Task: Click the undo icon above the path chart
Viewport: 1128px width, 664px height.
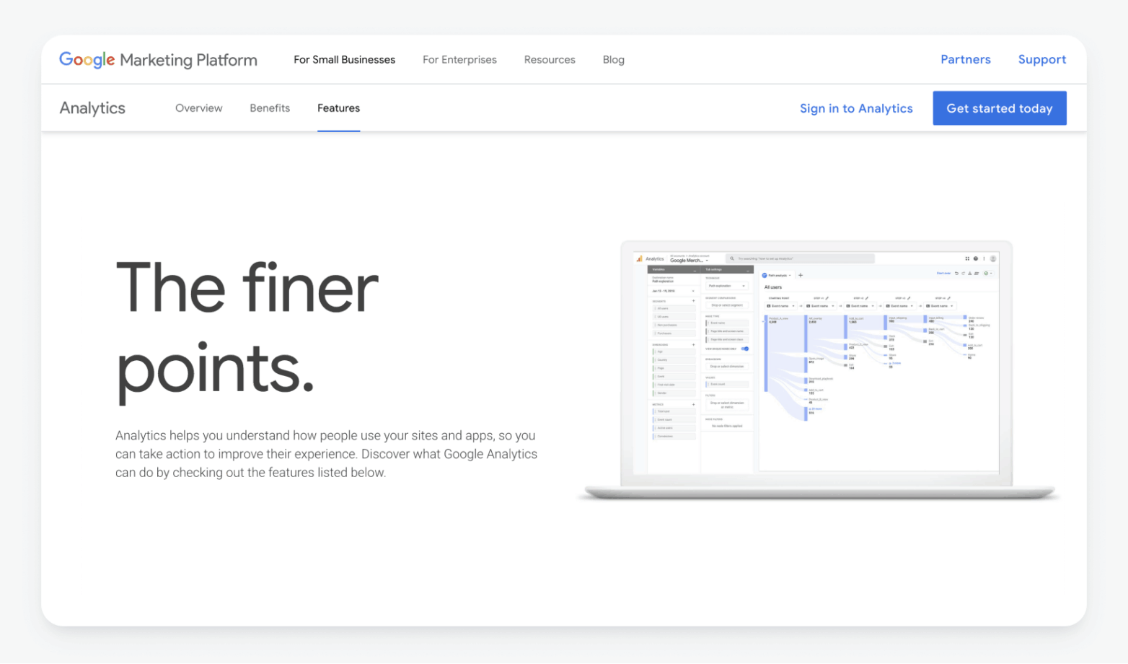Action: tap(957, 273)
